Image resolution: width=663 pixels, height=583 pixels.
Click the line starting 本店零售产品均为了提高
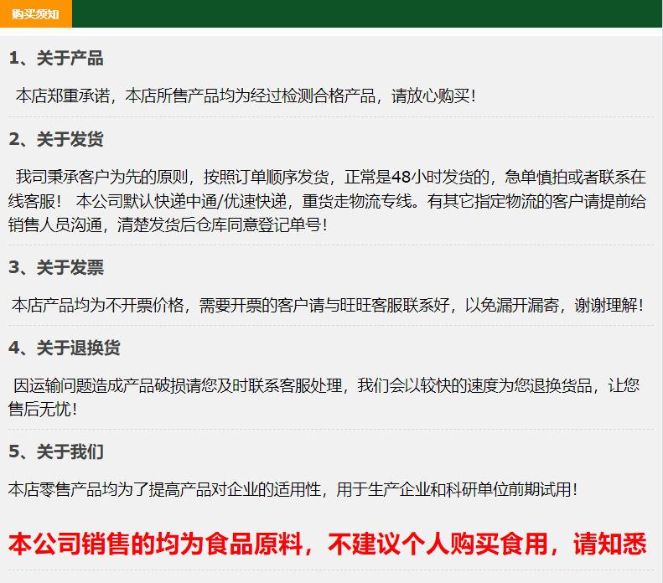pyautogui.click(x=293, y=489)
